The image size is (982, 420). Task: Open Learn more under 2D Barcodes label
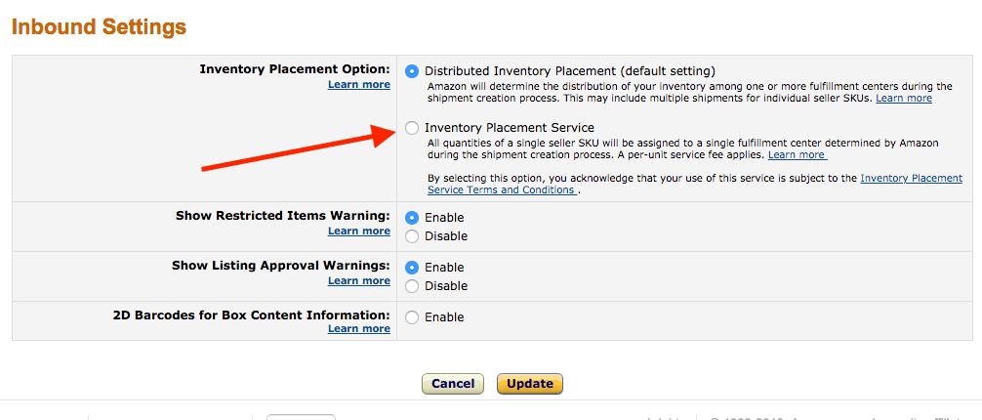[x=359, y=328]
